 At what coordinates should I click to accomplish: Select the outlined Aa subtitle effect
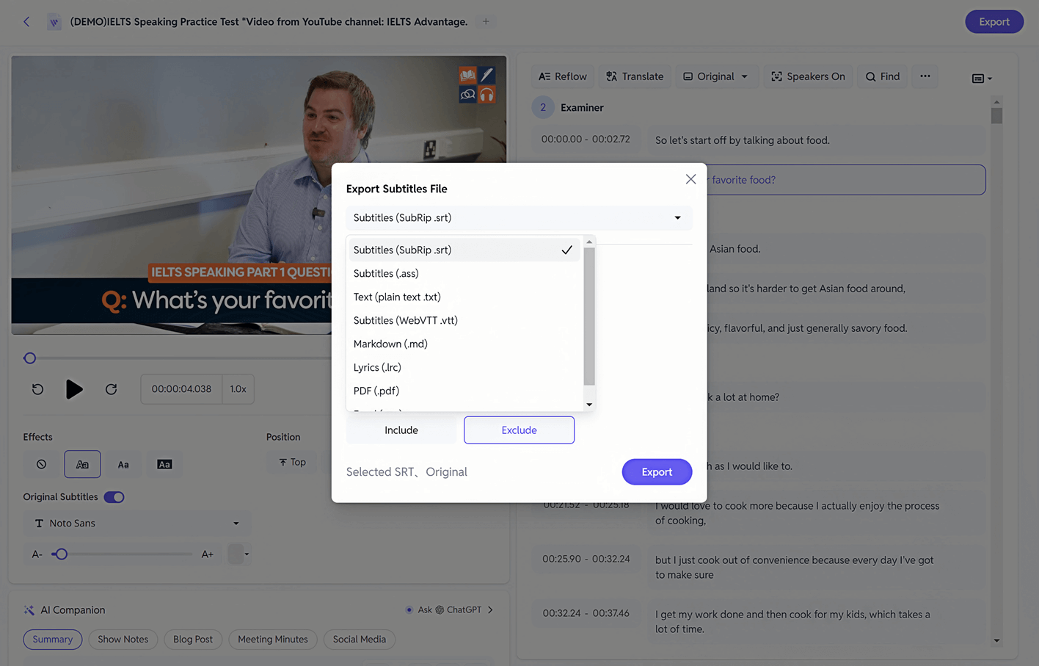[82, 464]
